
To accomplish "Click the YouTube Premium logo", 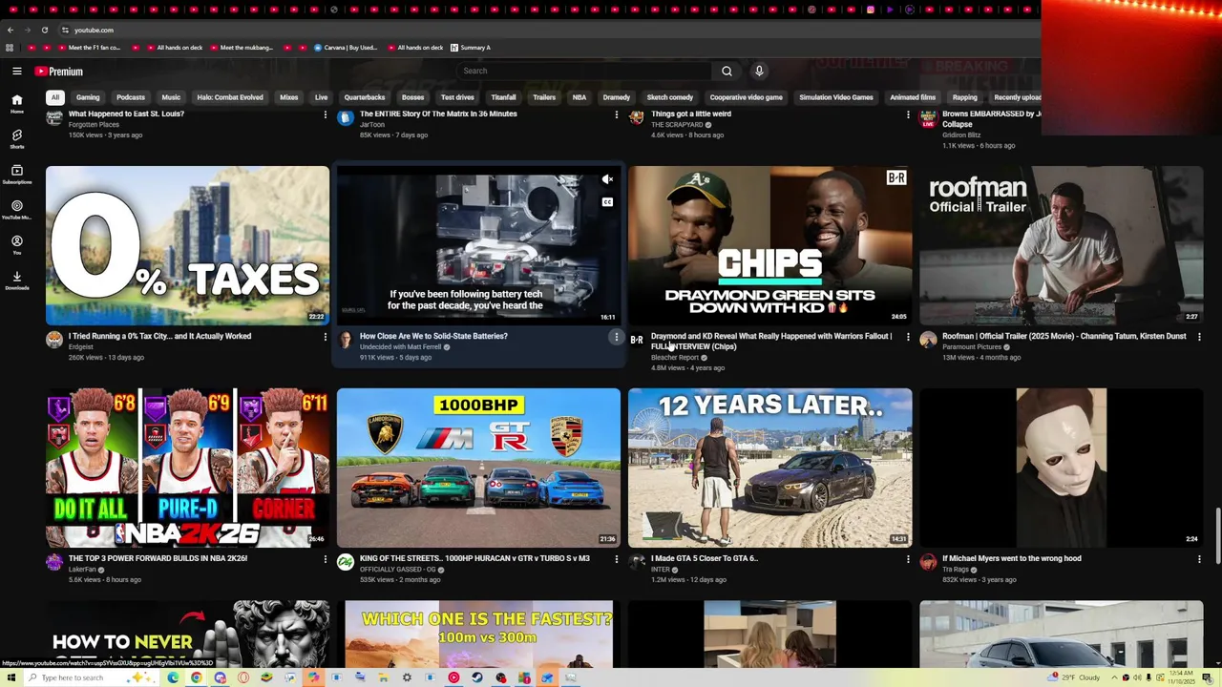I will tap(59, 72).
